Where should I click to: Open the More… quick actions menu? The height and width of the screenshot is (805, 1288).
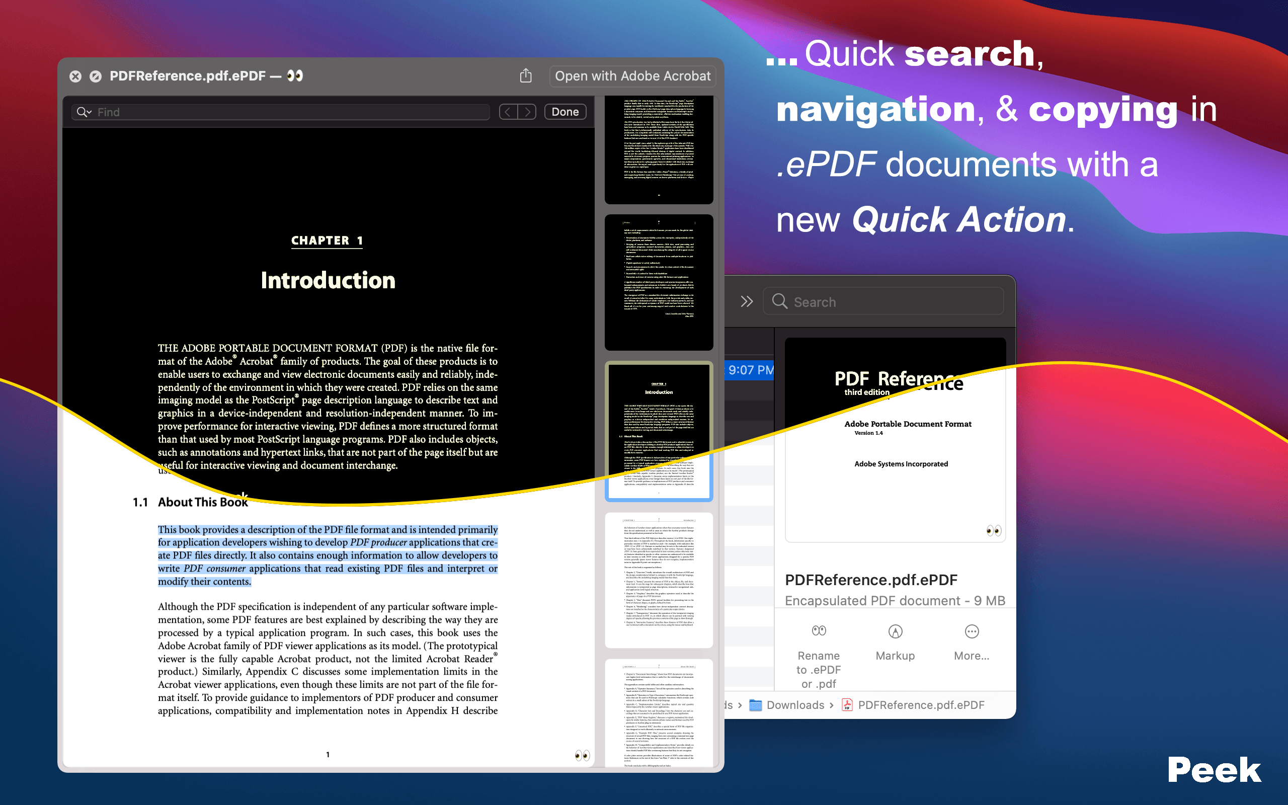click(972, 643)
